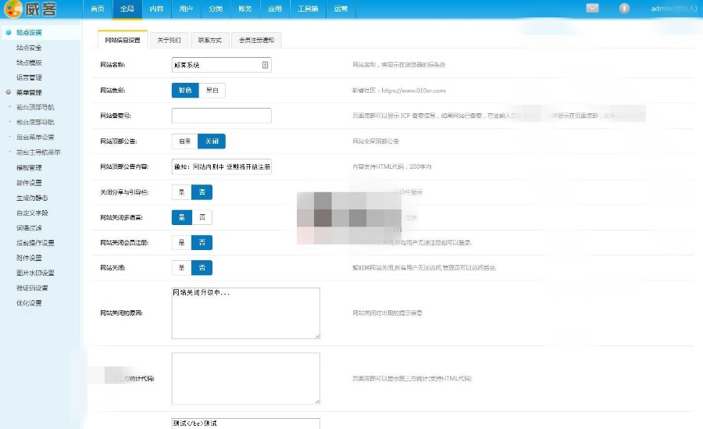Image resolution: width=703 pixels, height=429 pixels.
Task: Open 站点设置 in sidebar
Action: pyautogui.click(x=29, y=32)
